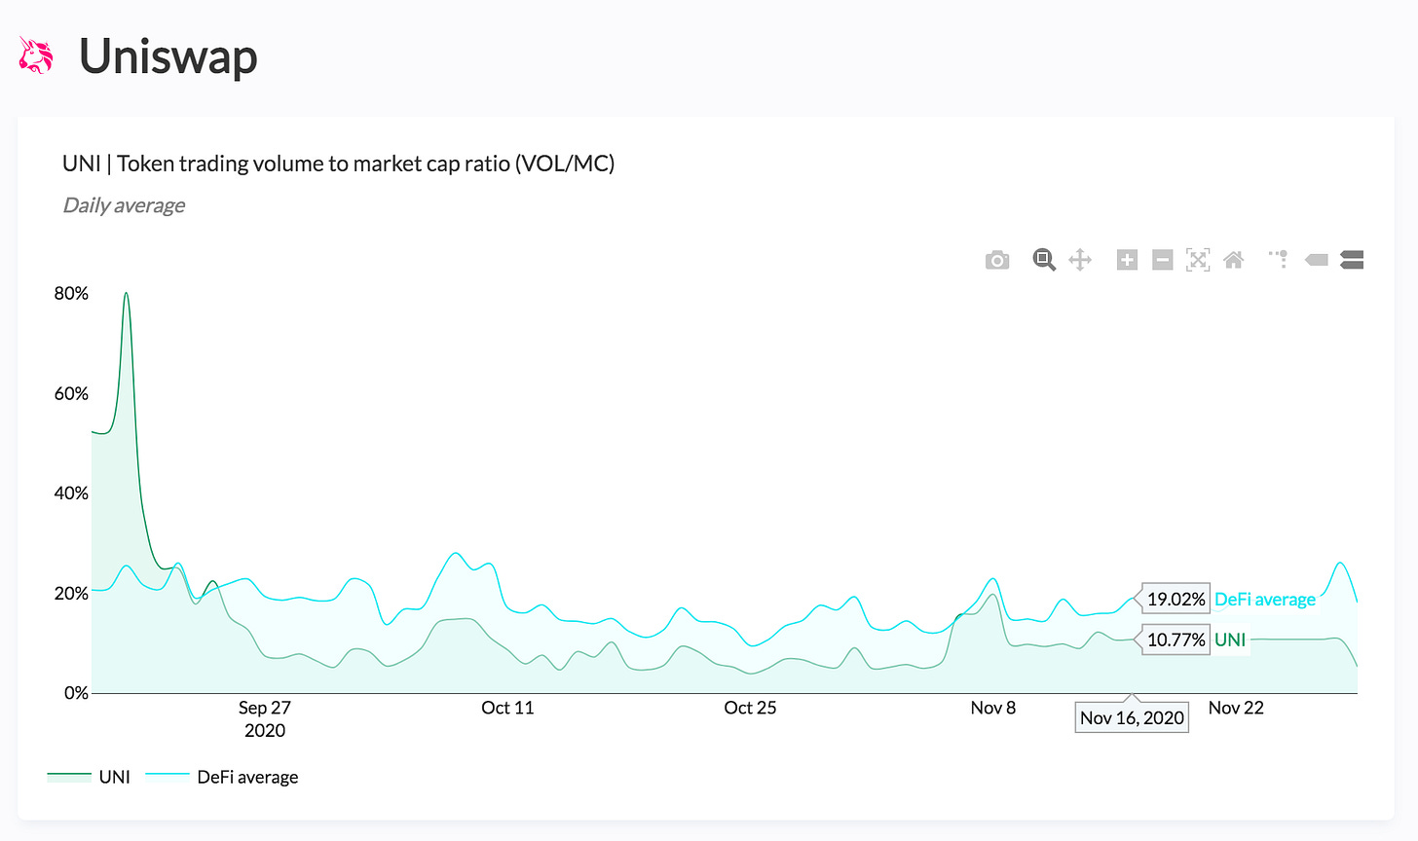Image resolution: width=1418 pixels, height=841 pixels.
Task: Click the 19.02% hover value box
Action: (x=1175, y=599)
